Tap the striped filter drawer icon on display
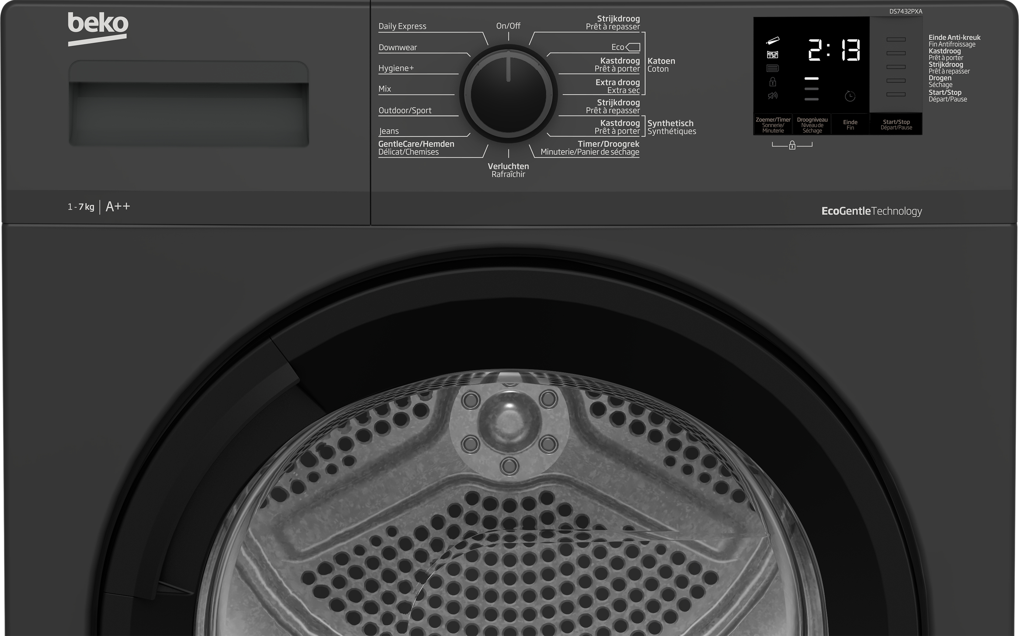This screenshot has height=636, width=1019. click(x=772, y=68)
